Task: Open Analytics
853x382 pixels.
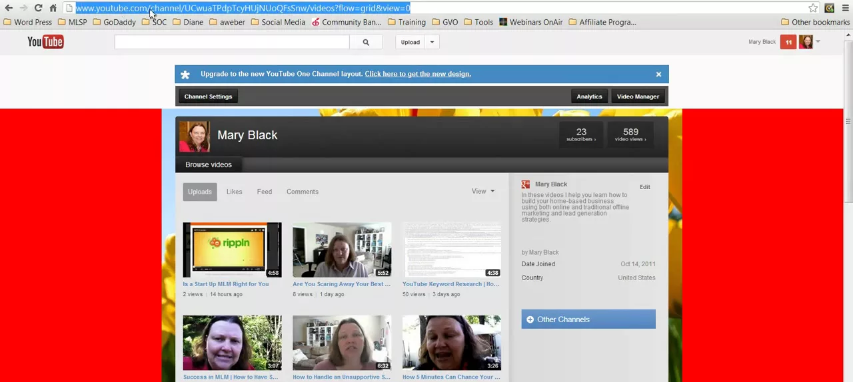Action: [589, 96]
